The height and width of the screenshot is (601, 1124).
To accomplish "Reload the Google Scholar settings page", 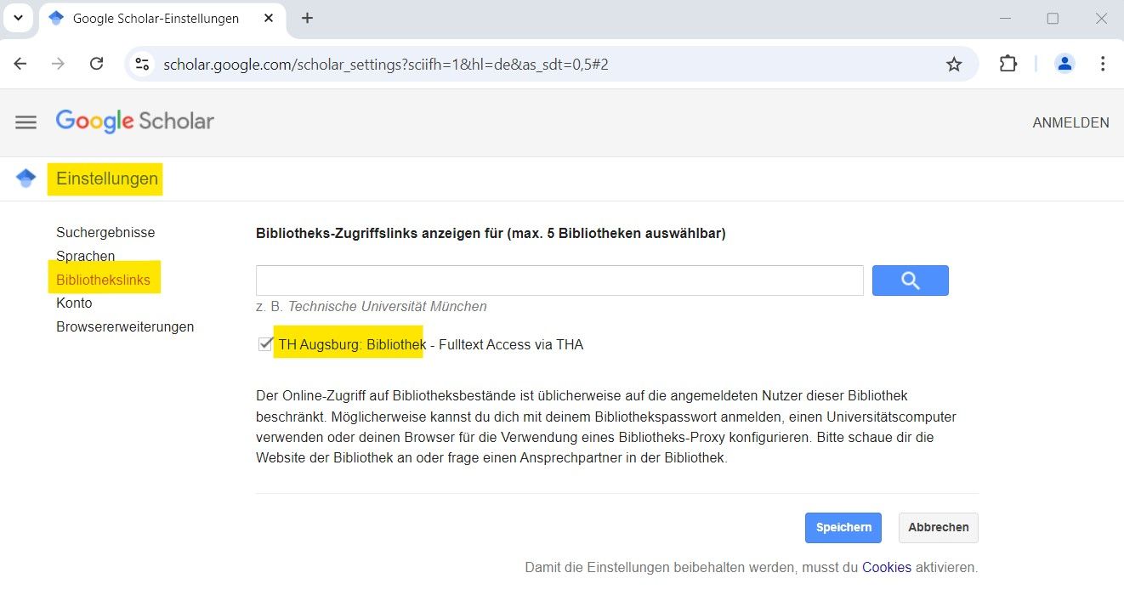I will [x=96, y=63].
